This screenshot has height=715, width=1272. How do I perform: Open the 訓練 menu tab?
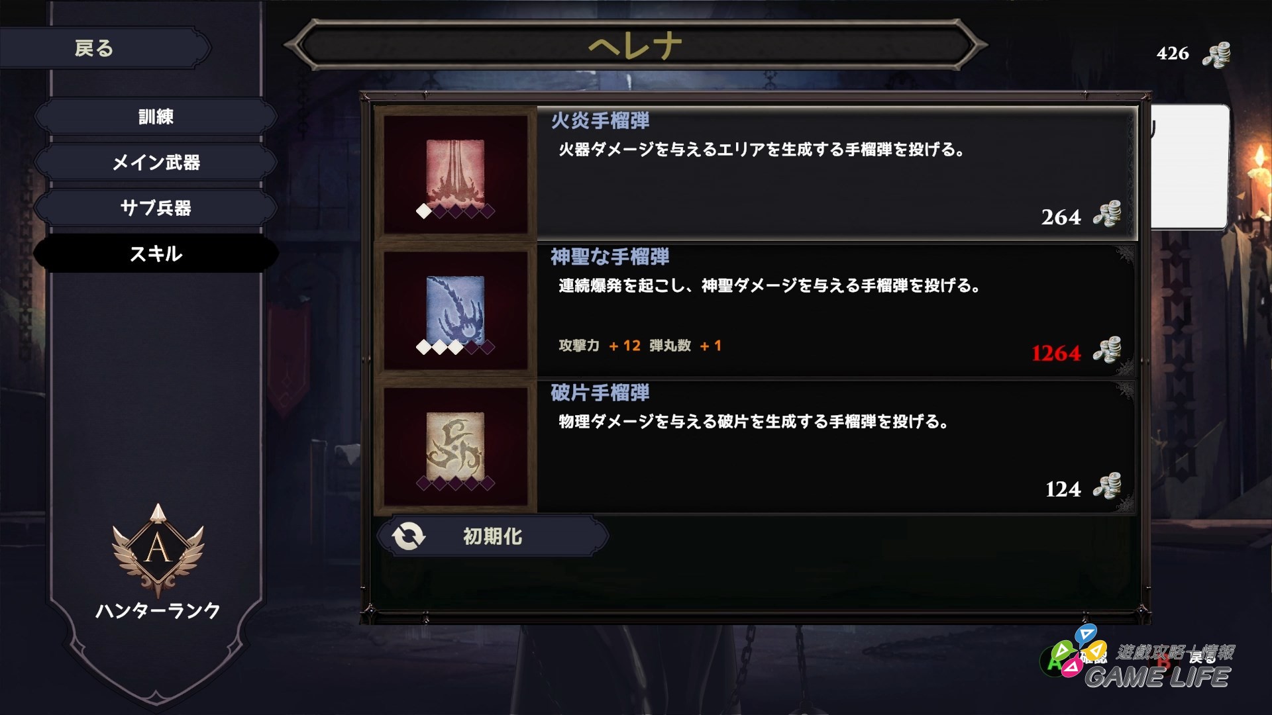click(156, 117)
